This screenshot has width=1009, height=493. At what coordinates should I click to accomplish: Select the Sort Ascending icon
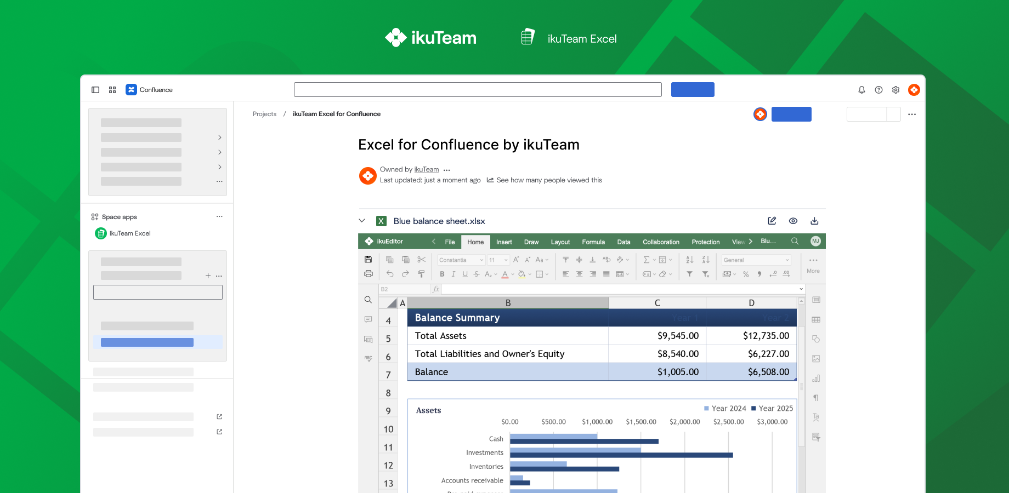(689, 260)
